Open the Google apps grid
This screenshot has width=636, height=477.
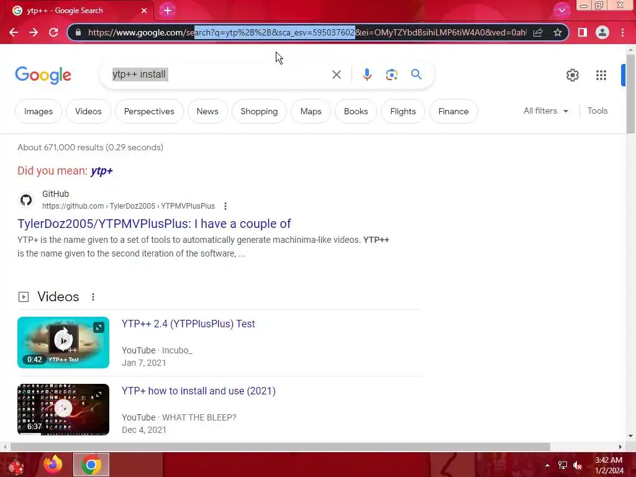(601, 75)
